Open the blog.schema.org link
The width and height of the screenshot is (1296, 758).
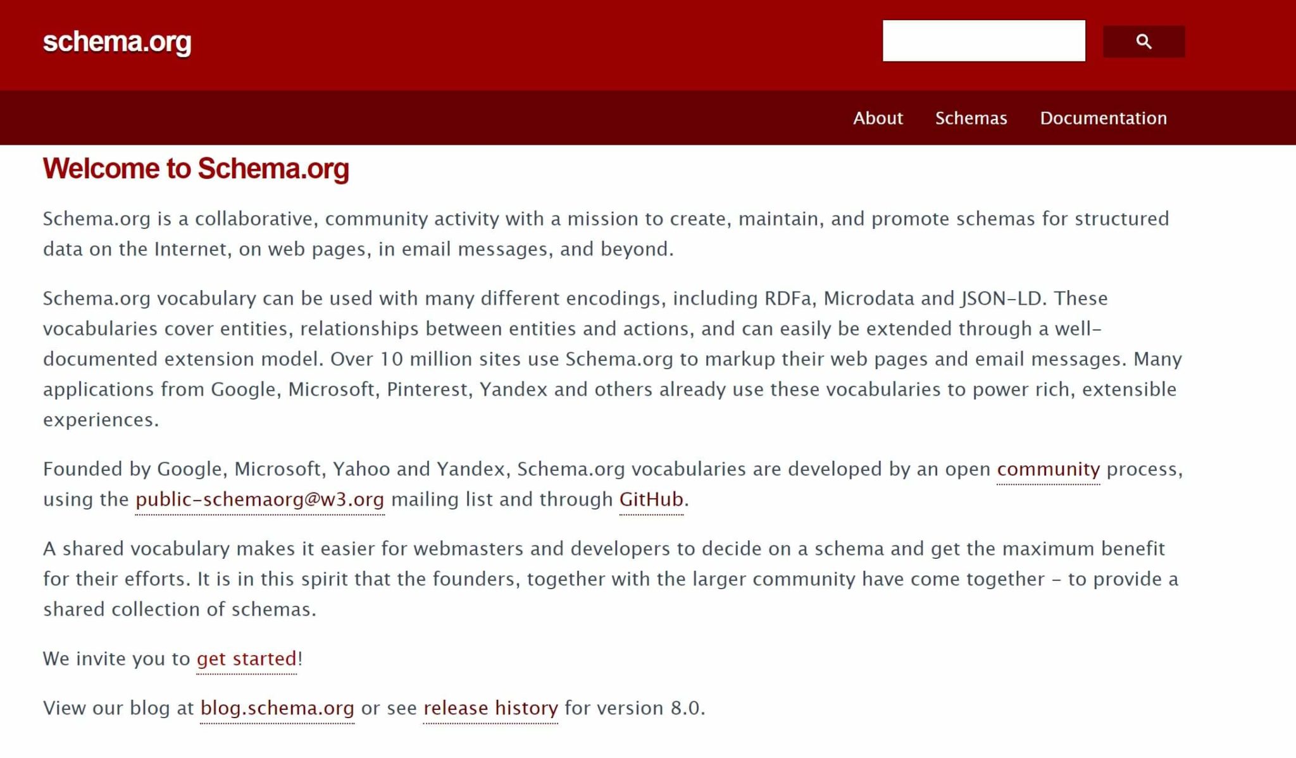click(x=277, y=708)
